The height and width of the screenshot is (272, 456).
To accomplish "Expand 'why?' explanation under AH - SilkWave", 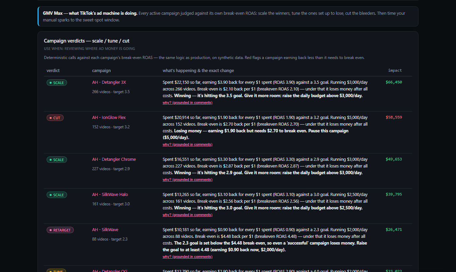I will 187,257.
